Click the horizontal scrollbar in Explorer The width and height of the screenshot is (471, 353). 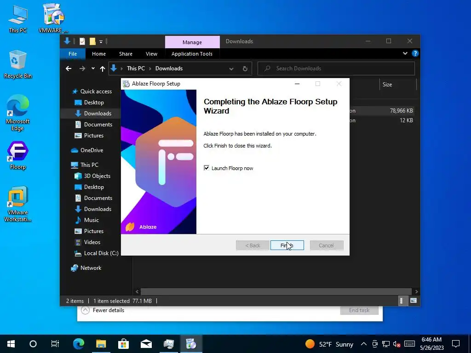click(x=276, y=291)
